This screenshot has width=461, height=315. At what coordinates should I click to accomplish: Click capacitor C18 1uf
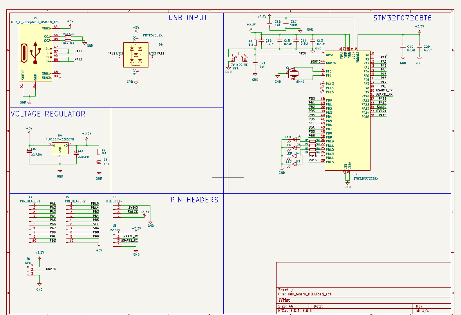pyautogui.click(x=269, y=24)
